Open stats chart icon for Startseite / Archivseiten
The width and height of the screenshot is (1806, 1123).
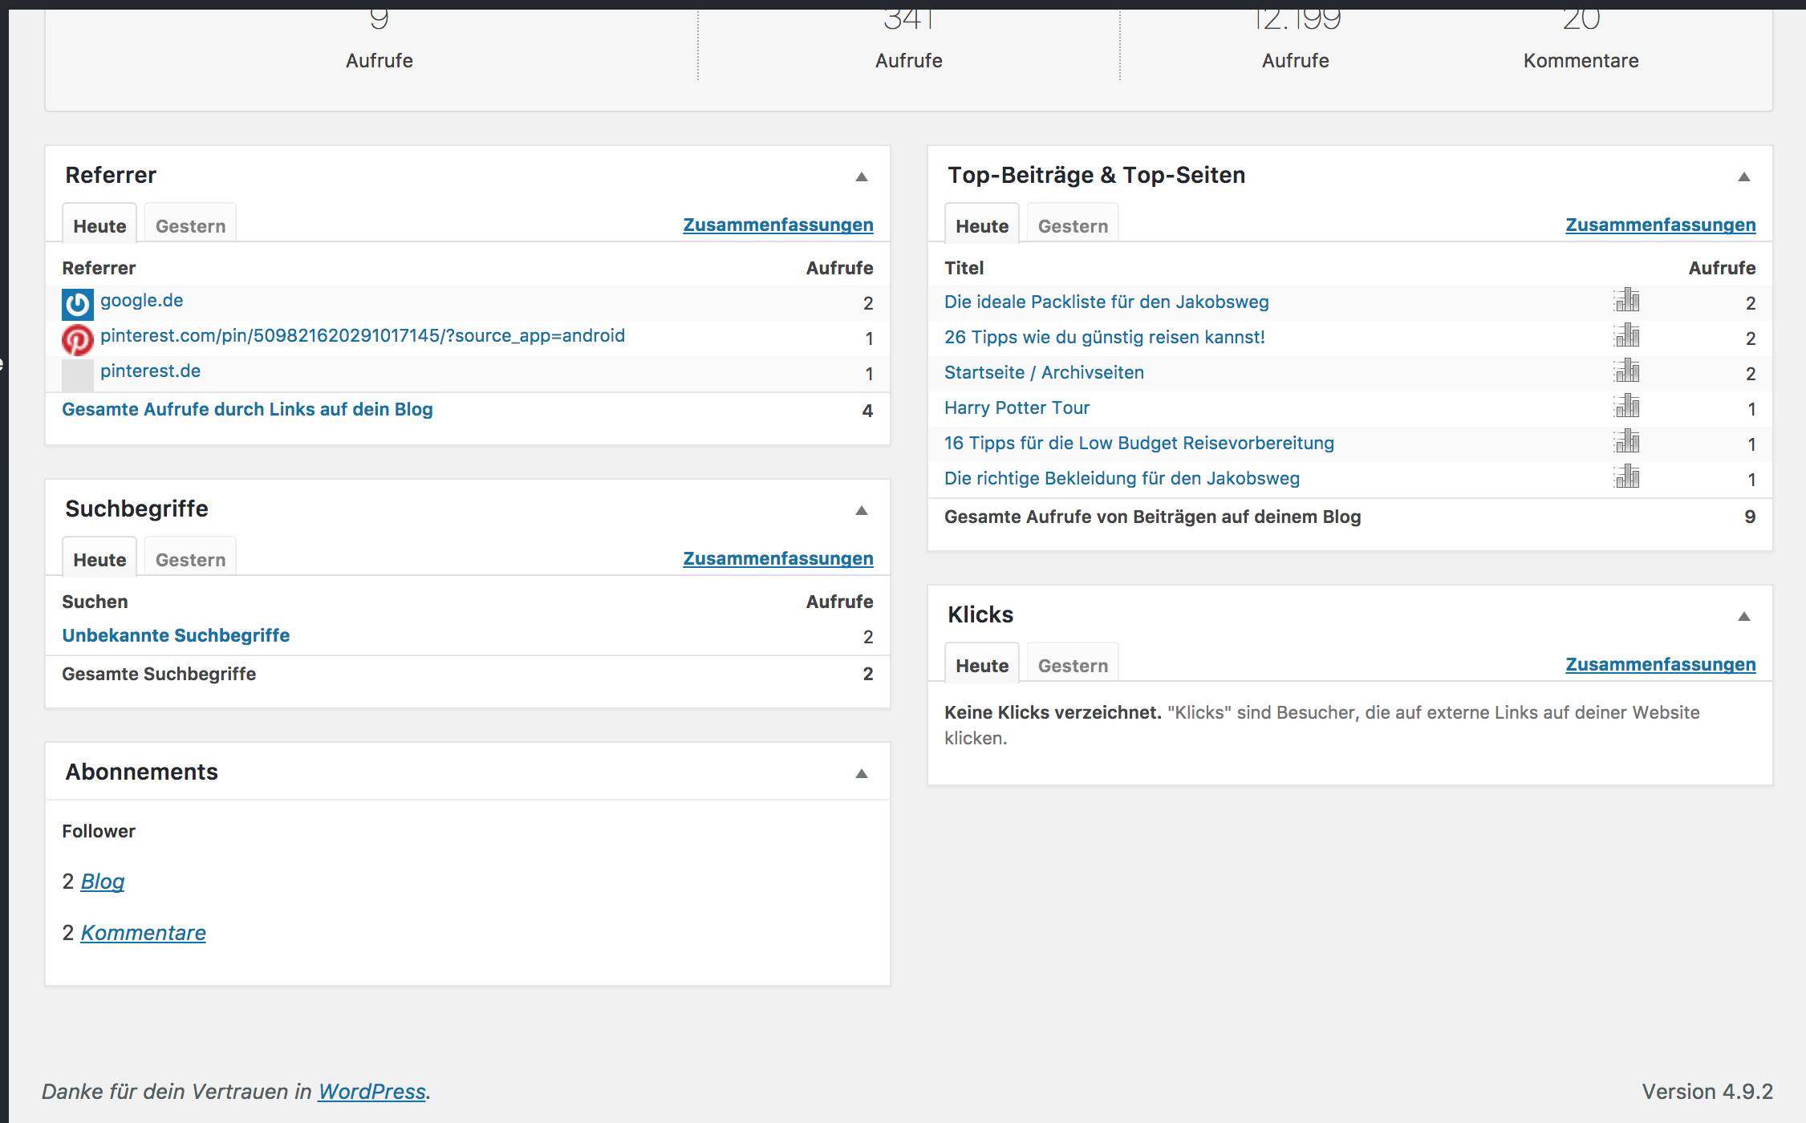tap(1626, 371)
